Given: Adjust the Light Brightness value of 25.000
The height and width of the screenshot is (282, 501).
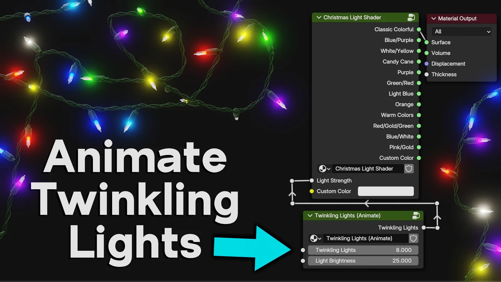Looking at the screenshot, I should pos(363,260).
